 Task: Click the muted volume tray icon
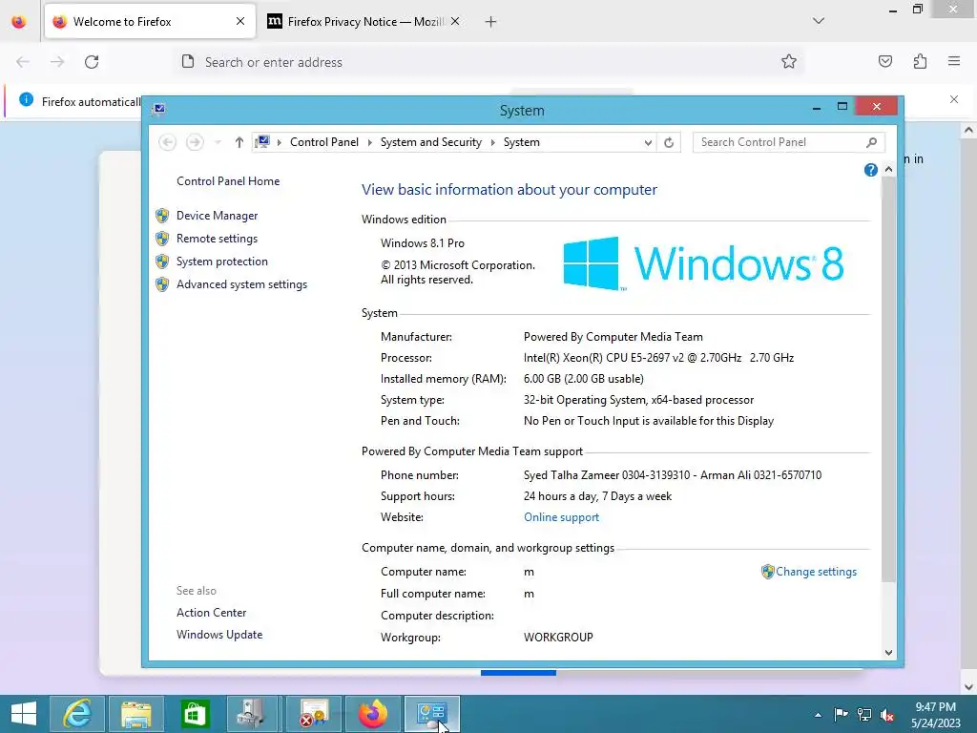[x=887, y=716]
